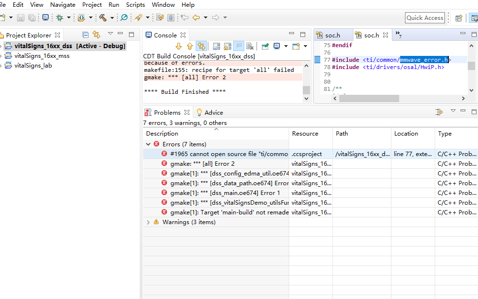Click the Quick Access search field

424,18
